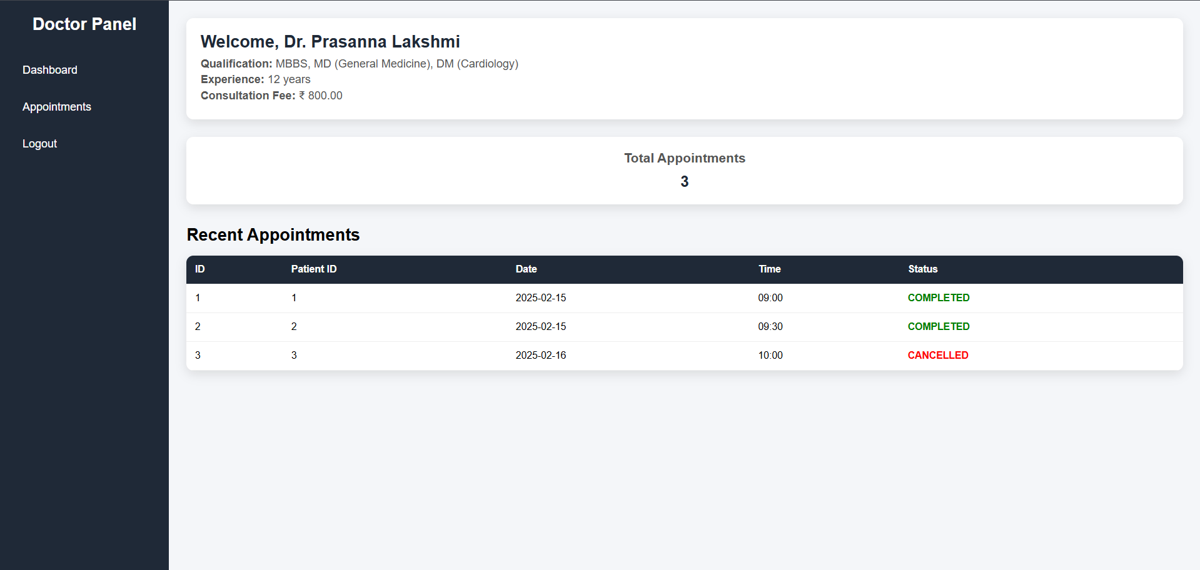This screenshot has height=570, width=1200.
Task: Click the welcome heading for Dr. Prasanna Lakshmi
Action: pyautogui.click(x=330, y=42)
